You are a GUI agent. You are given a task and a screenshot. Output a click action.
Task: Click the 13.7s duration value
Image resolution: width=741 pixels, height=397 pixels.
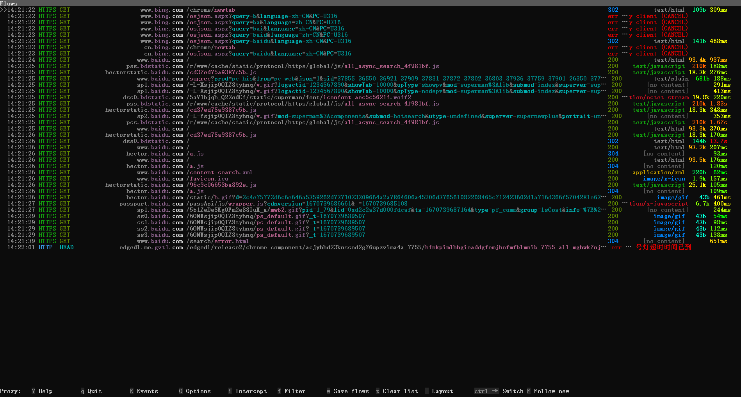pos(718,141)
